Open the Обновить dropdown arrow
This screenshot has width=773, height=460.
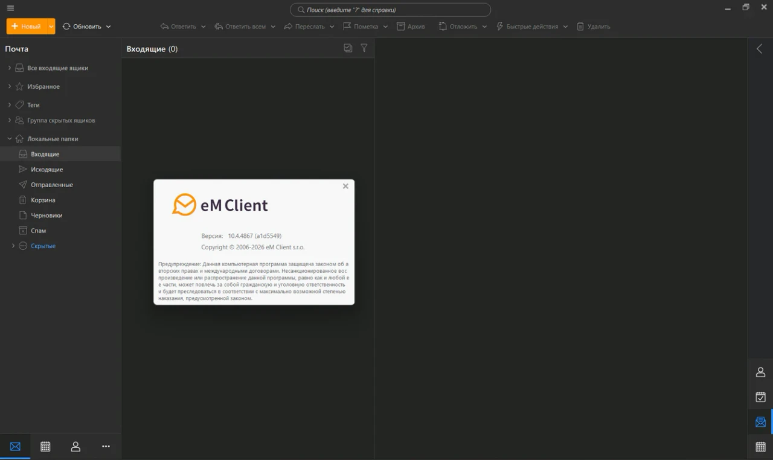109,27
